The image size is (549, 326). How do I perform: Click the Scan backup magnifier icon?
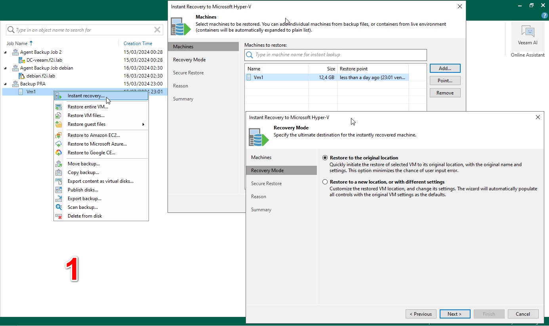coord(58,207)
